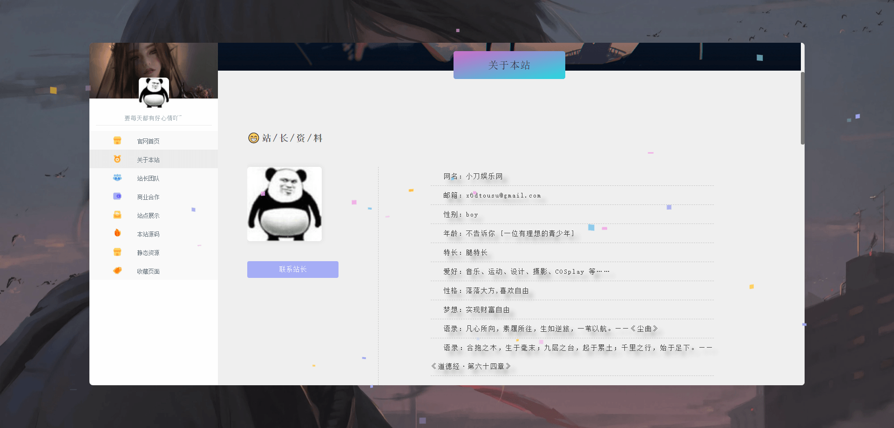Click the large panda portrait image
The height and width of the screenshot is (428, 894).
(x=284, y=204)
